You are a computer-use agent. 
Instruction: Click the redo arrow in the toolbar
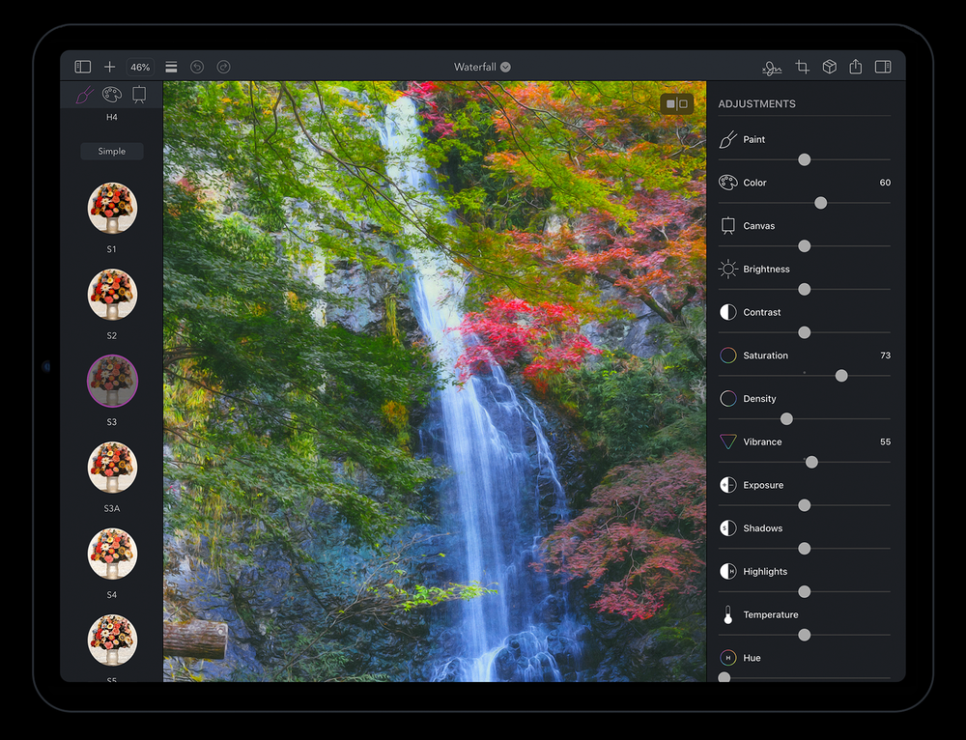[x=223, y=67]
